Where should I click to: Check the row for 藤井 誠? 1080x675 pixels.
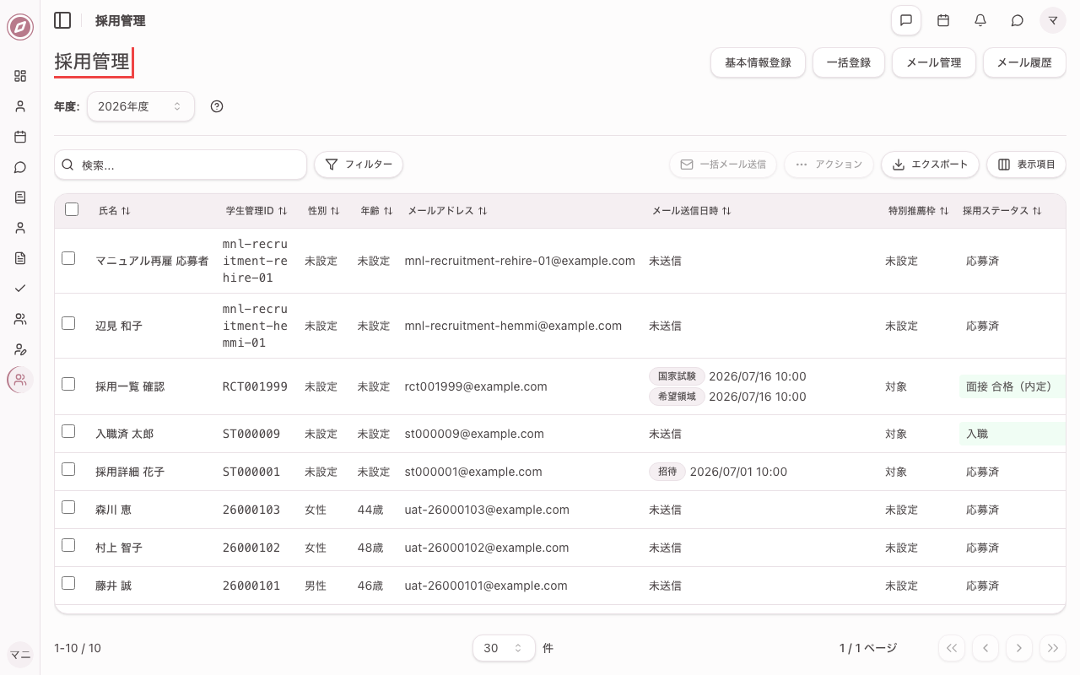coord(68,583)
